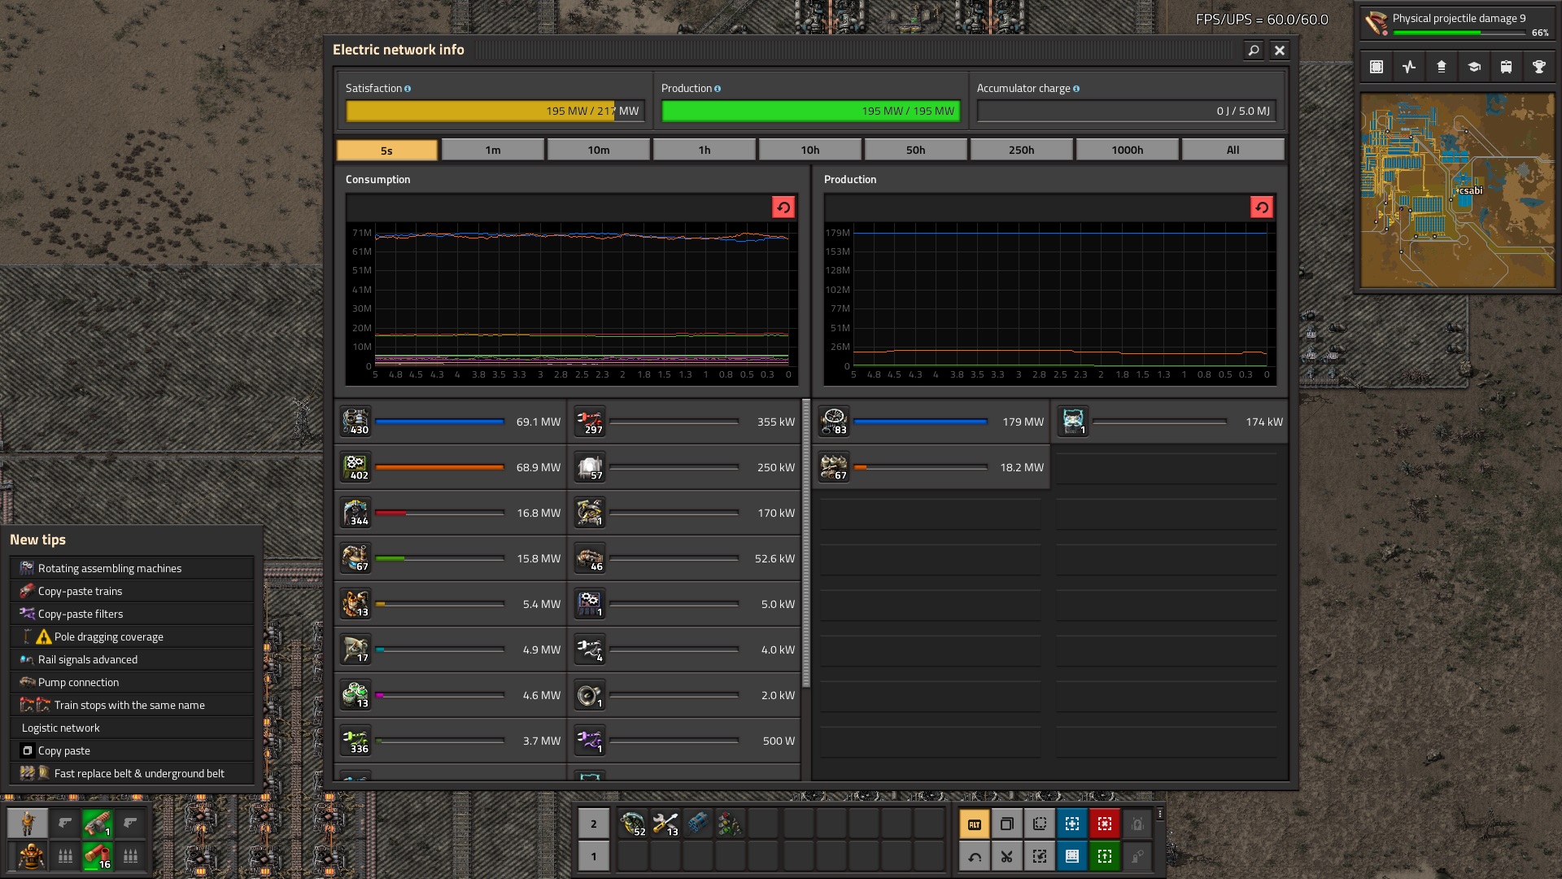This screenshot has width=1562, height=879.
Task: Select the 250h time range tab
Action: point(1022,150)
